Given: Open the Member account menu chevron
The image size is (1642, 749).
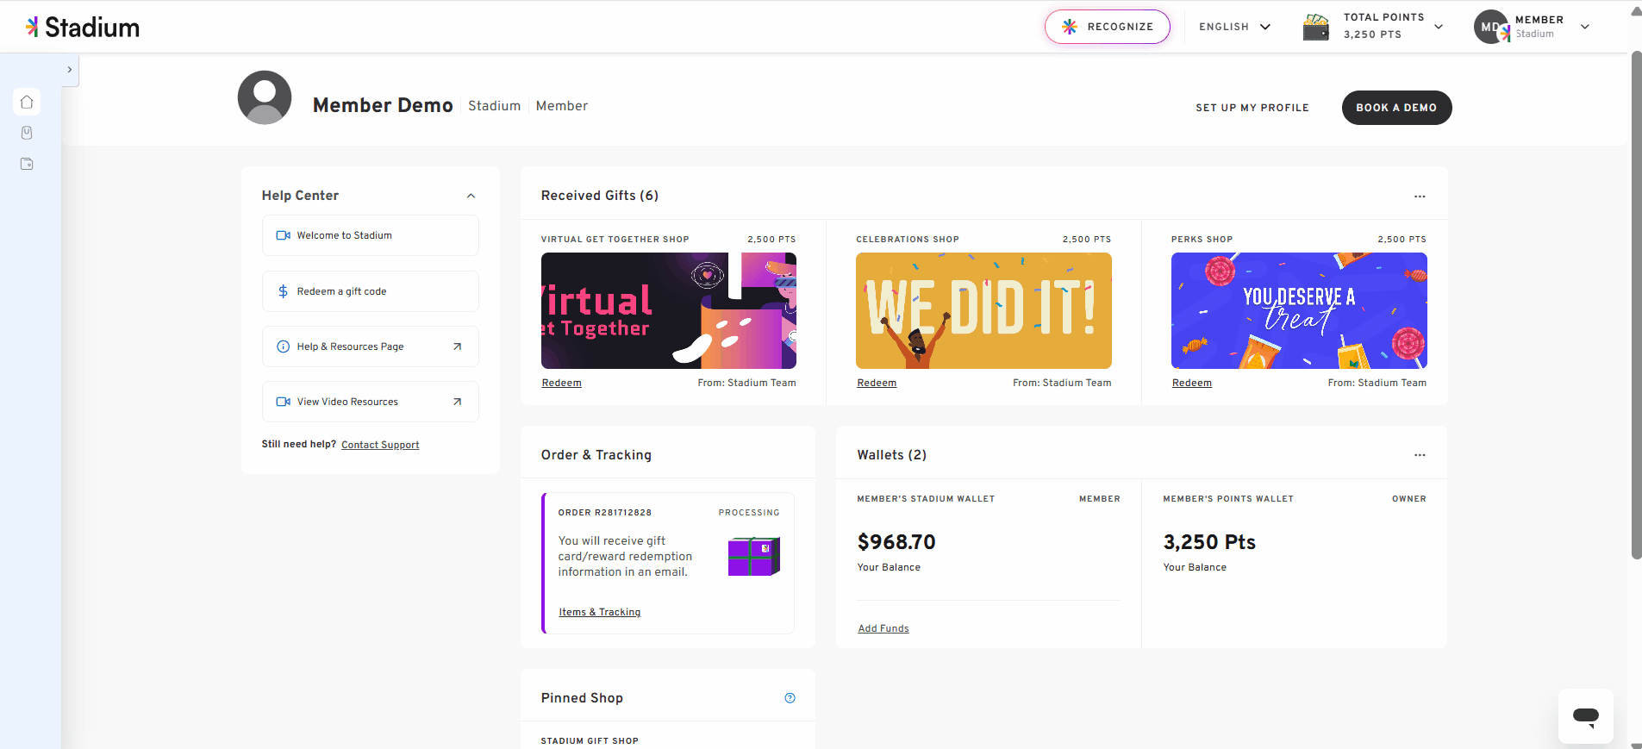Looking at the screenshot, I should 1585,27.
